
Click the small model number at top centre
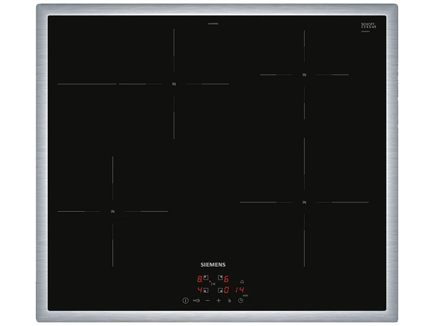[213, 24]
